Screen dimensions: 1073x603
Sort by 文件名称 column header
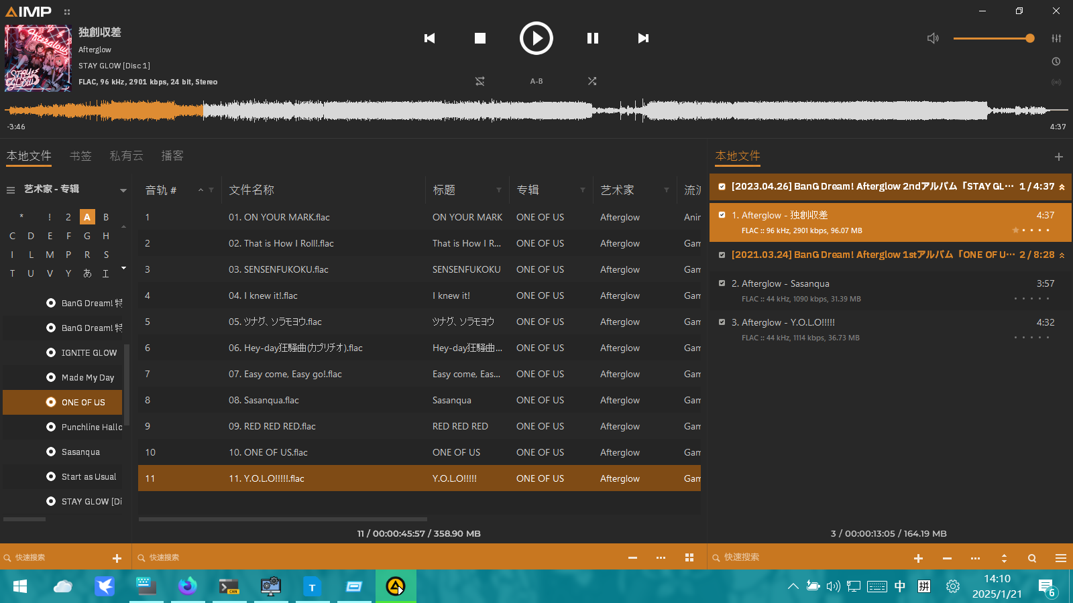(x=251, y=190)
